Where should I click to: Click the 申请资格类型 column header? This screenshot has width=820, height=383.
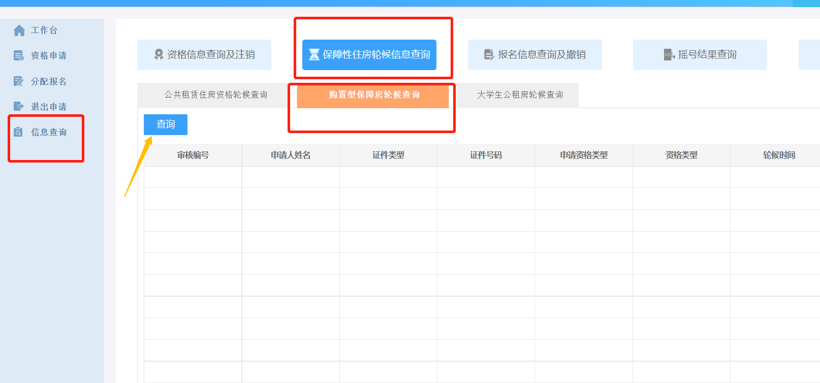tap(584, 155)
